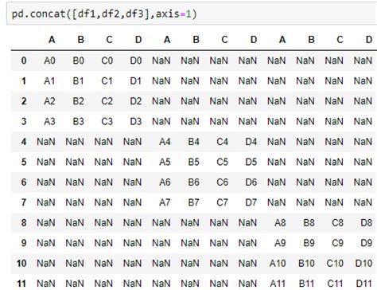Screen dimensions: 377x290
Task: Select the A9 entry
Action: coord(280,243)
